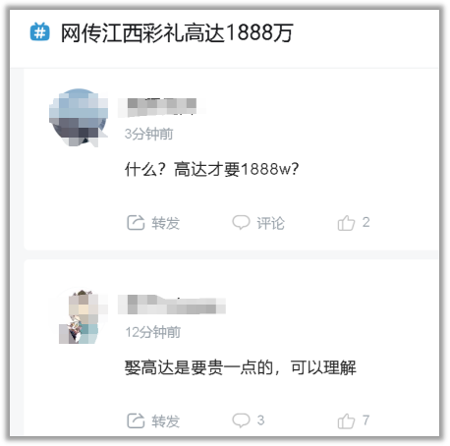This screenshot has height=446, width=450.
Task: Click the 3分钟前 timestamp
Action: 148,134
